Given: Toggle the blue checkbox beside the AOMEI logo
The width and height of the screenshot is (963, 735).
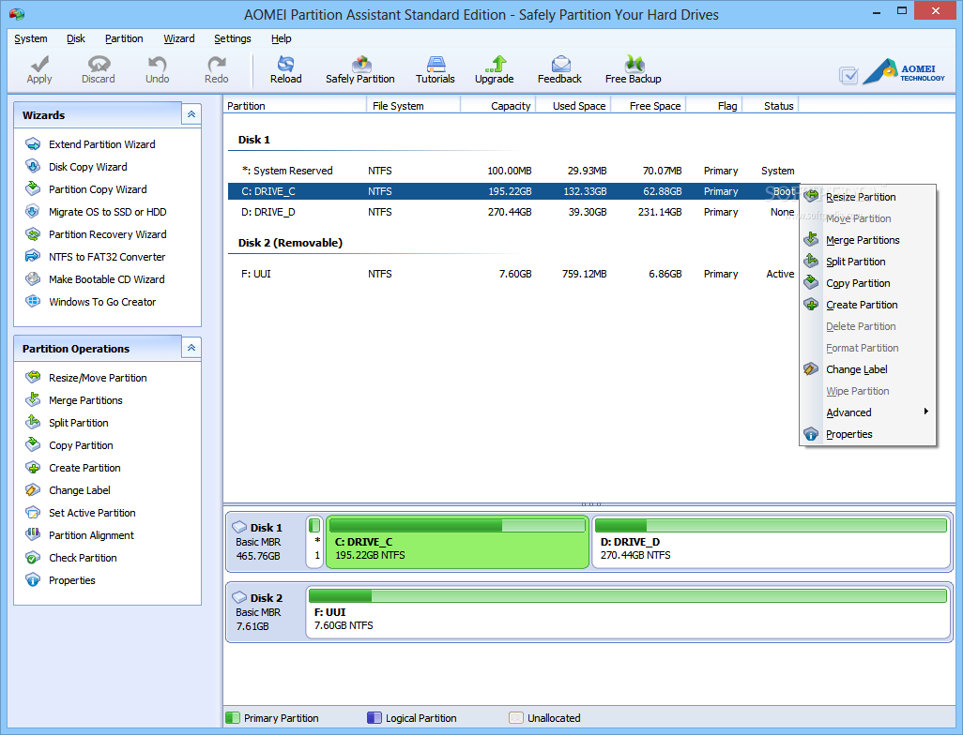Looking at the screenshot, I should click(x=848, y=76).
